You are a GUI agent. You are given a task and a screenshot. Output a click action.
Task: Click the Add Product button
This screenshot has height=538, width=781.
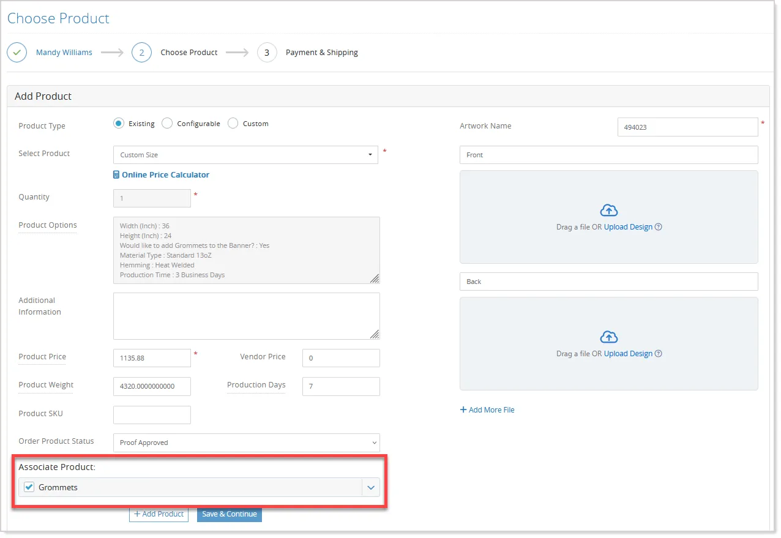point(159,514)
